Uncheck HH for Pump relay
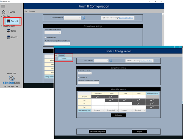 [x=112, y=100]
